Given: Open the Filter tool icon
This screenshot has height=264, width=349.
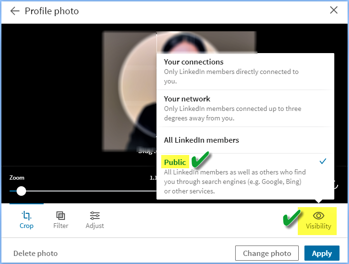Looking at the screenshot, I should 61,216.
